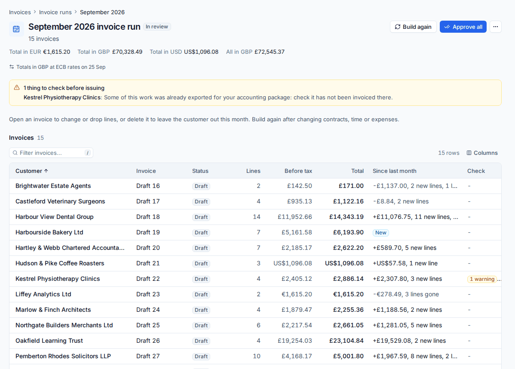The image size is (515, 369).
Task: Click the Draft status badge for Draft 24
Action: tap(201, 310)
